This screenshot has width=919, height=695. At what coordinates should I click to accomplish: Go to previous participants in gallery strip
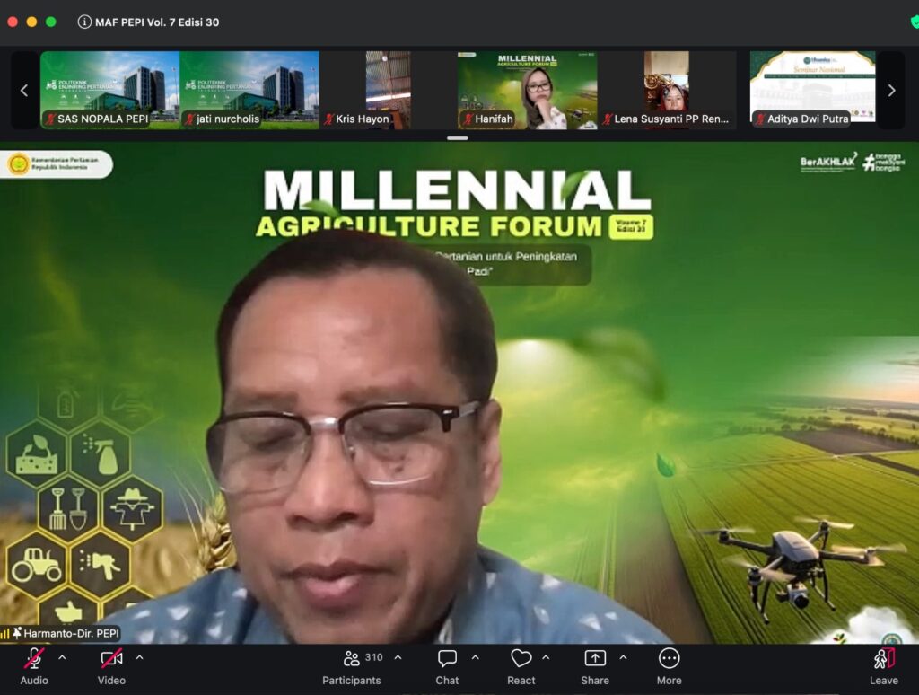(24, 91)
